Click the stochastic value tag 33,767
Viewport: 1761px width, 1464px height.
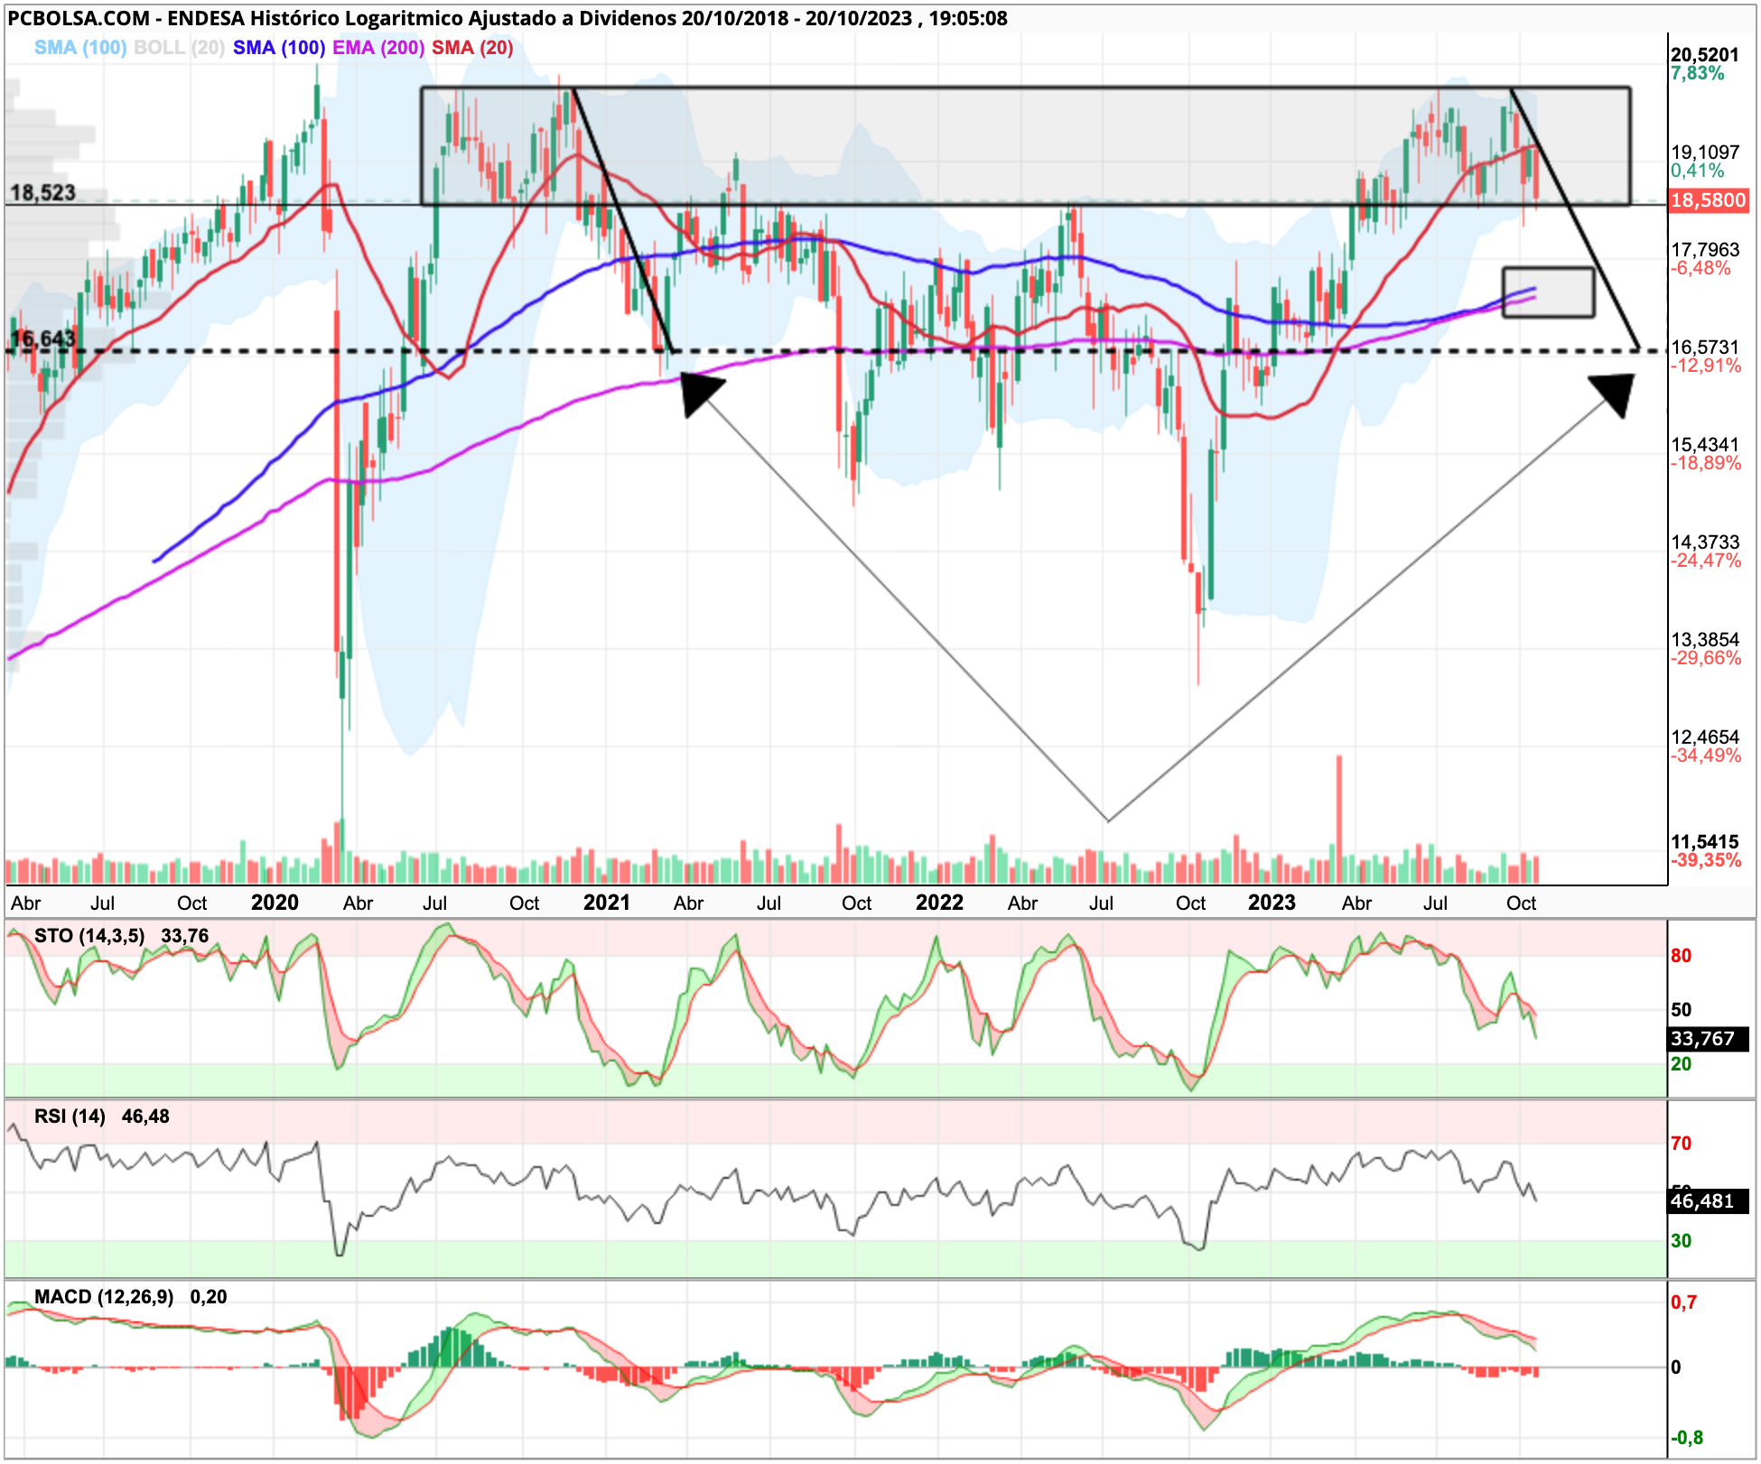1709,1039
